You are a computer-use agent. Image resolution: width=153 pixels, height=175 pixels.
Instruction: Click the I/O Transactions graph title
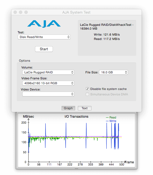coord(76,117)
